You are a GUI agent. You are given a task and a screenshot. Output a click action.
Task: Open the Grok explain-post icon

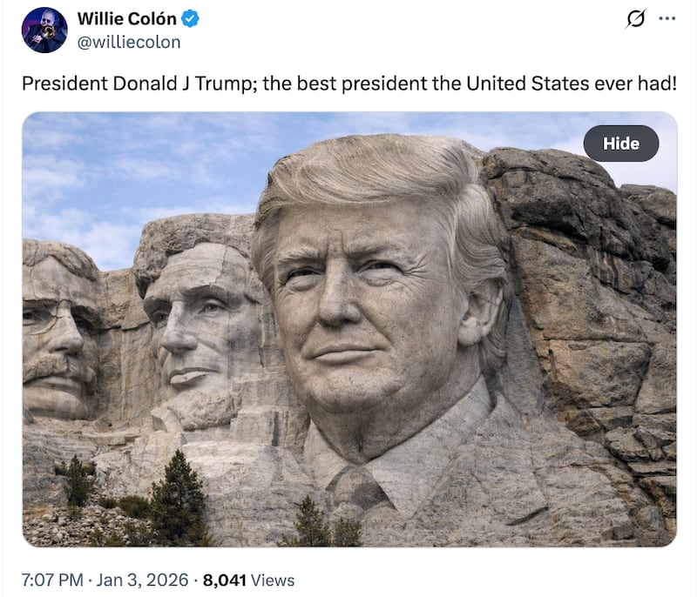636,19
